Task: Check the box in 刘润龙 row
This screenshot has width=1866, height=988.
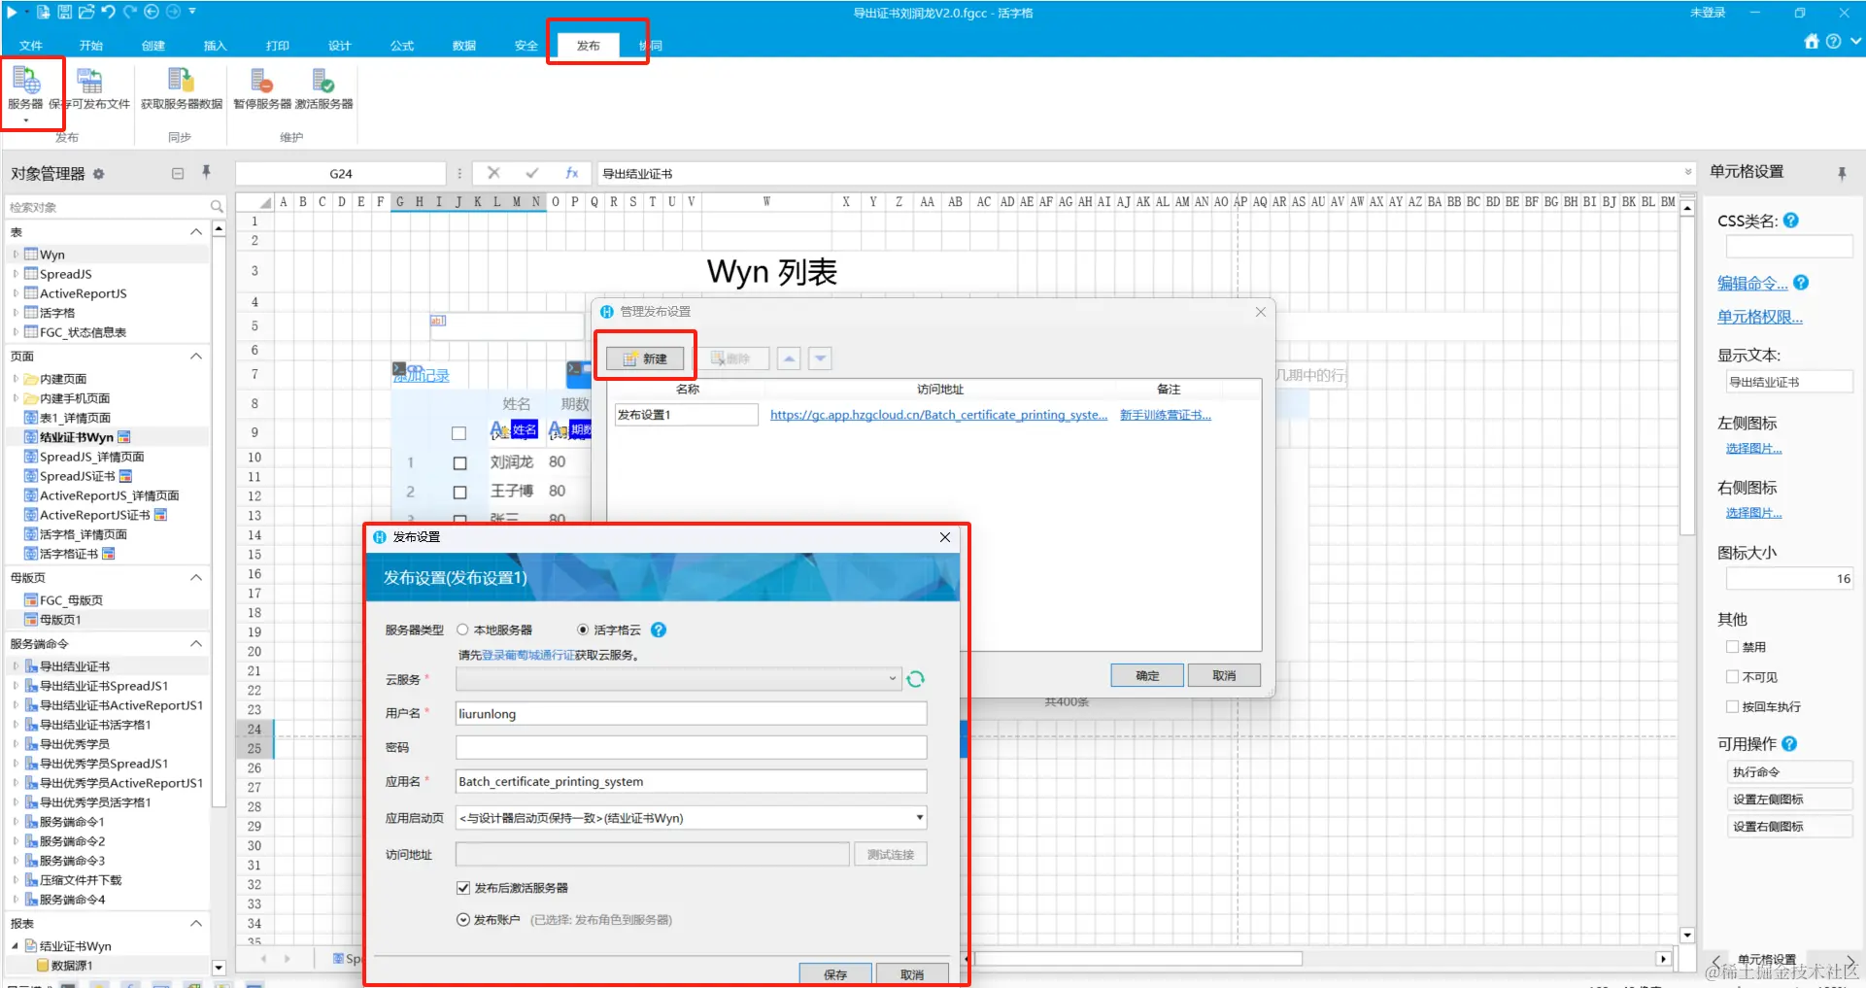Action: click(459, 463)
